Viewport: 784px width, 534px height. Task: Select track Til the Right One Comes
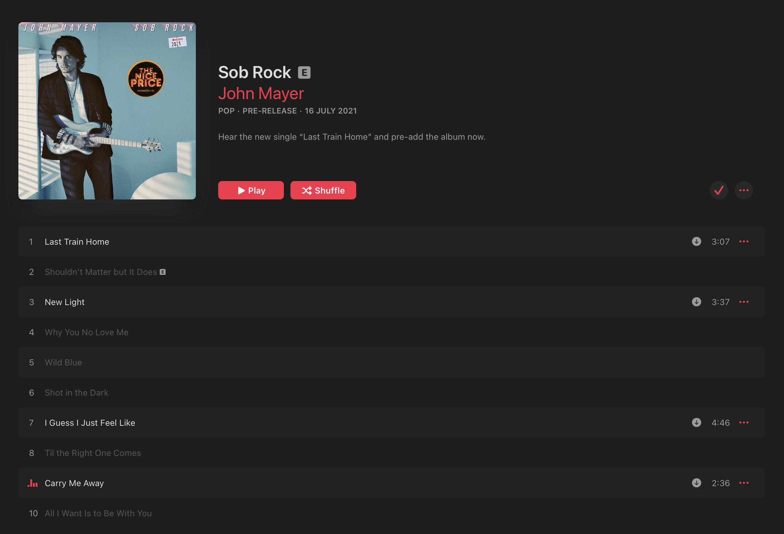[x=391, y=453]
